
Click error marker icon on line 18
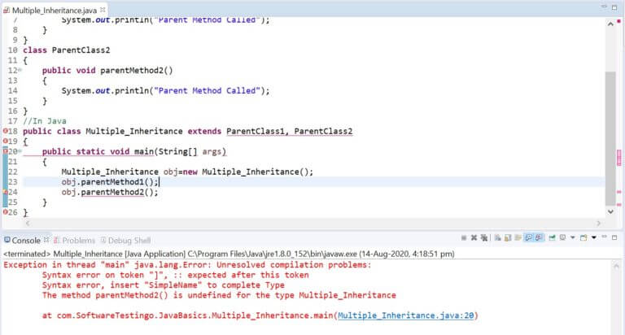6,131
